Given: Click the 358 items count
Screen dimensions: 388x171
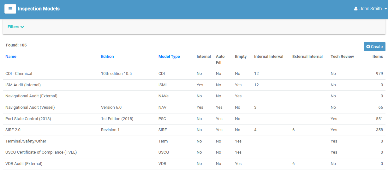Looking at the screenshot, I should 379,130.
